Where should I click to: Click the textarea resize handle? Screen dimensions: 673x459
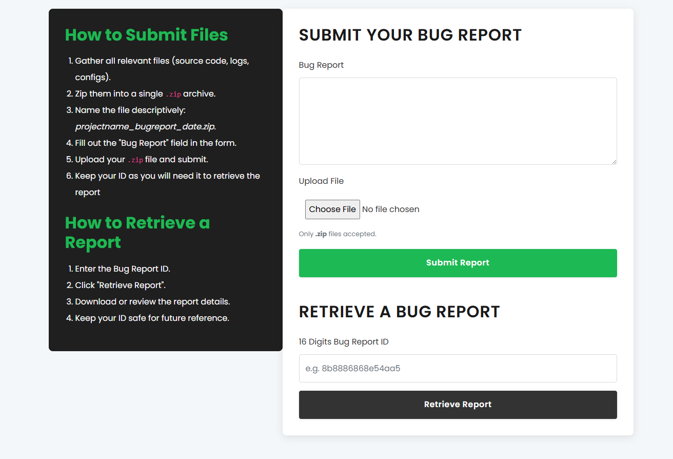click(x=613, y=162)
